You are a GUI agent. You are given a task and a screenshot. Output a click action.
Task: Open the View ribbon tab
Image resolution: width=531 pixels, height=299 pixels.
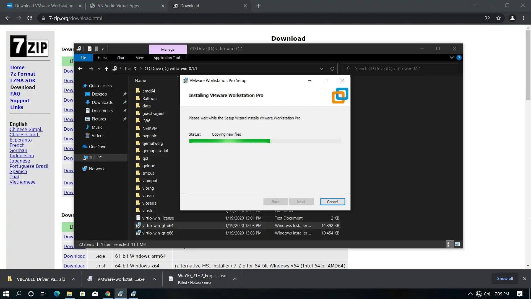tap(140, 58)
